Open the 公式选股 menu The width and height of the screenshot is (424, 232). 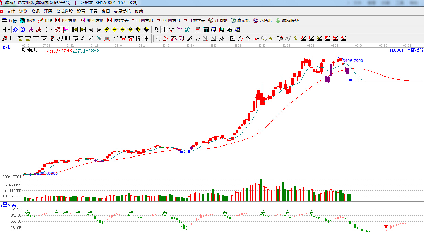tap(65, 11)
